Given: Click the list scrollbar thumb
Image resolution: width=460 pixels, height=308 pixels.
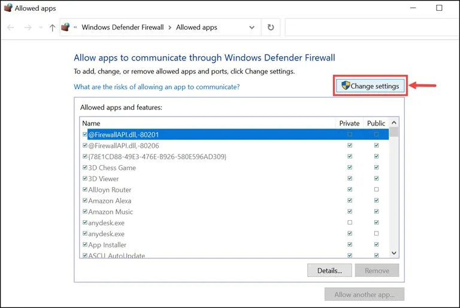Looking at the screenshot, I should (394, 132).
